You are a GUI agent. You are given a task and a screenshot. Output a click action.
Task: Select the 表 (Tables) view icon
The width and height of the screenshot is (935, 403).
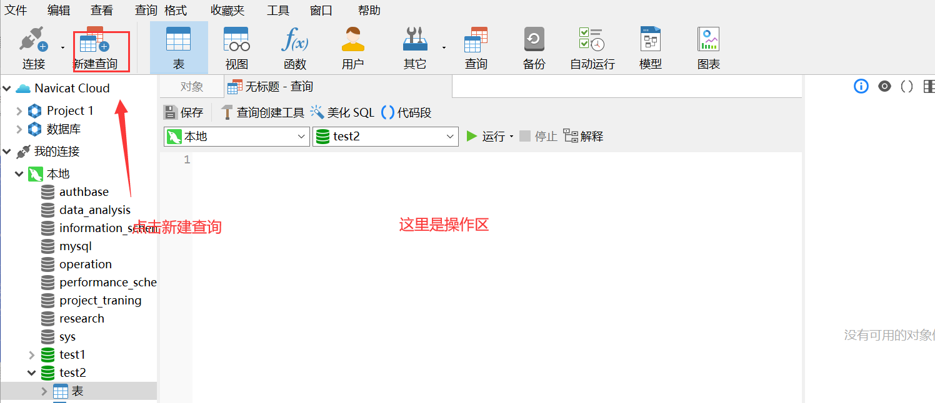coord(178,44)
